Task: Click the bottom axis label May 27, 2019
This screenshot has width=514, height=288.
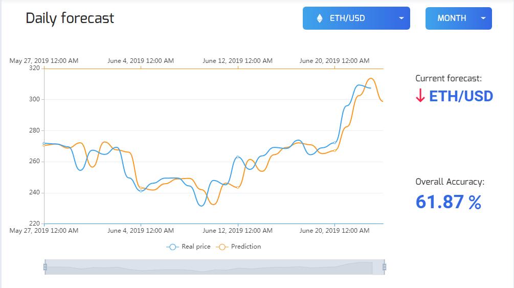Action: point(44,231)
